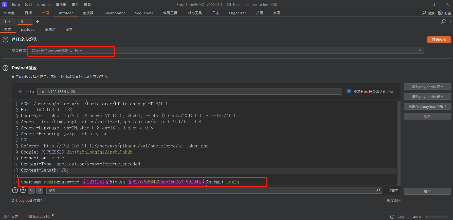Close Intruder tab 5
The image size is (453, 220).
click(27, 22)
